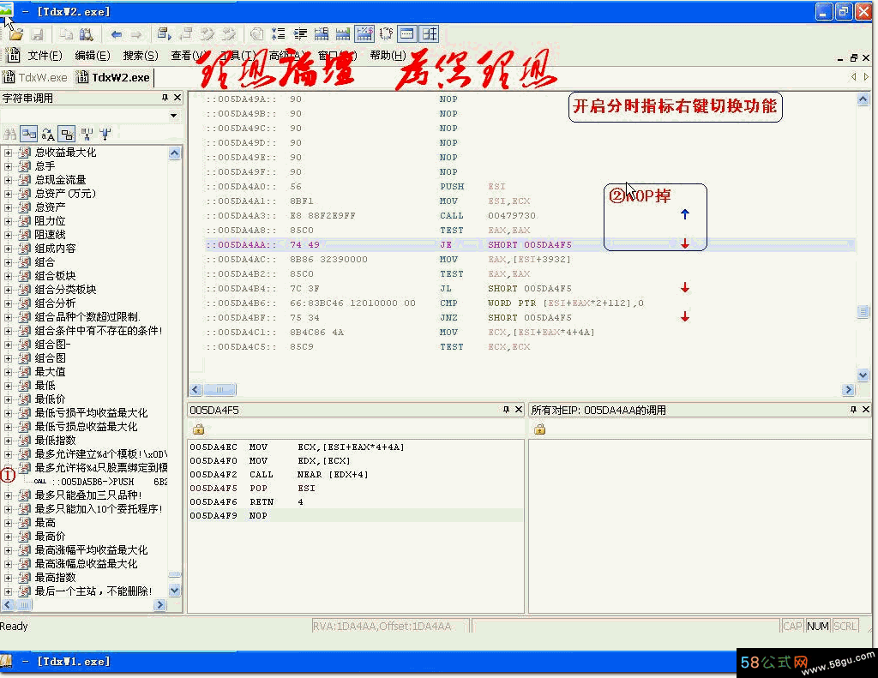Screen dimensions: 878x678
Task: Click the aA case-conversion icon
Action: [x=48, y=134]
